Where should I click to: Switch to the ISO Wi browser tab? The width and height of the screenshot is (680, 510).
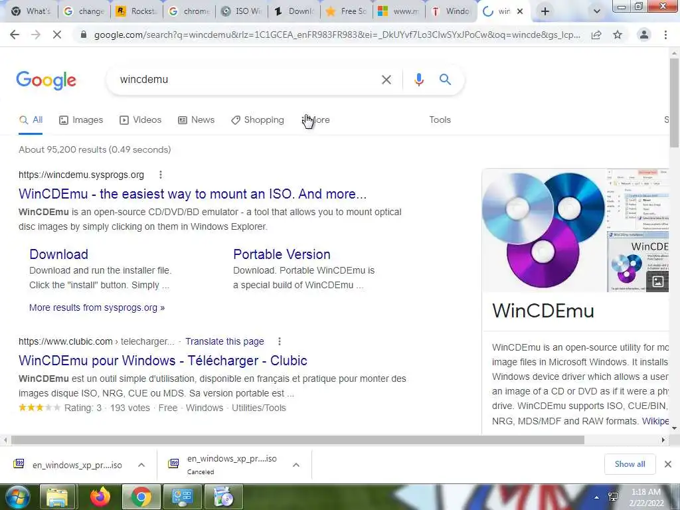click(x=242, y=11)
